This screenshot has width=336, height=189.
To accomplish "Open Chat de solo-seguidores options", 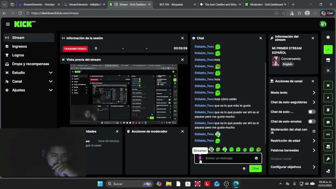I will click(x=293, y=102).
